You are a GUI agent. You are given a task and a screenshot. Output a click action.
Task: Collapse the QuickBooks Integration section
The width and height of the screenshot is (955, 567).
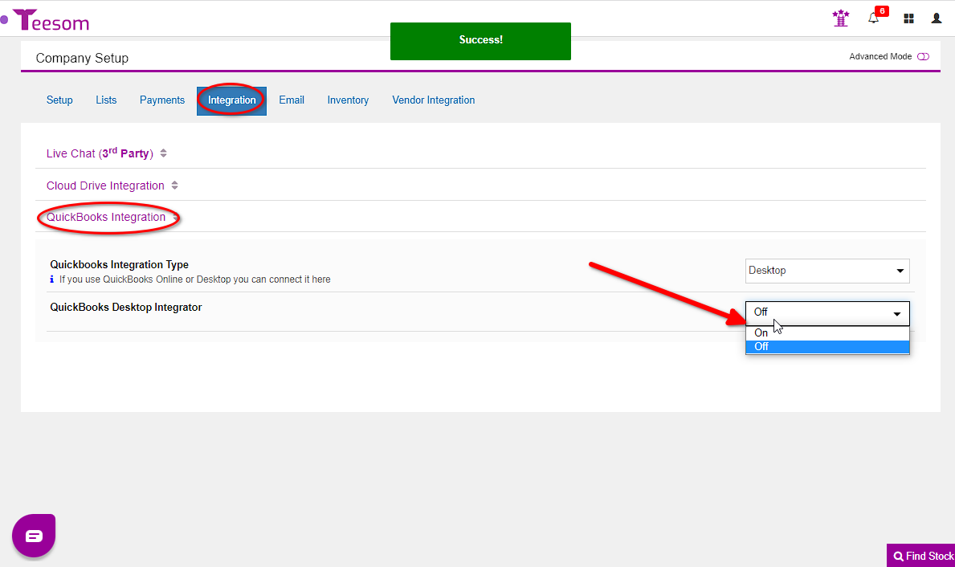click(112, 218)
